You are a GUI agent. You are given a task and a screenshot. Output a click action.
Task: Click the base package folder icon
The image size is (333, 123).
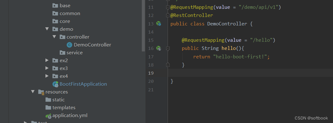pos(55,6)
